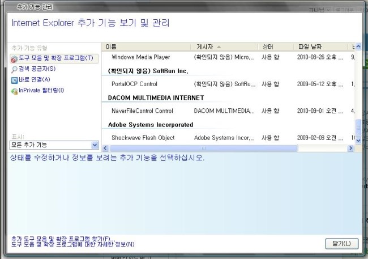Click the vertical scrollbar down arrow
368x259 pixels.
click(358, 140)
